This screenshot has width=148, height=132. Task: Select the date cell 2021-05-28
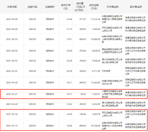12,83
